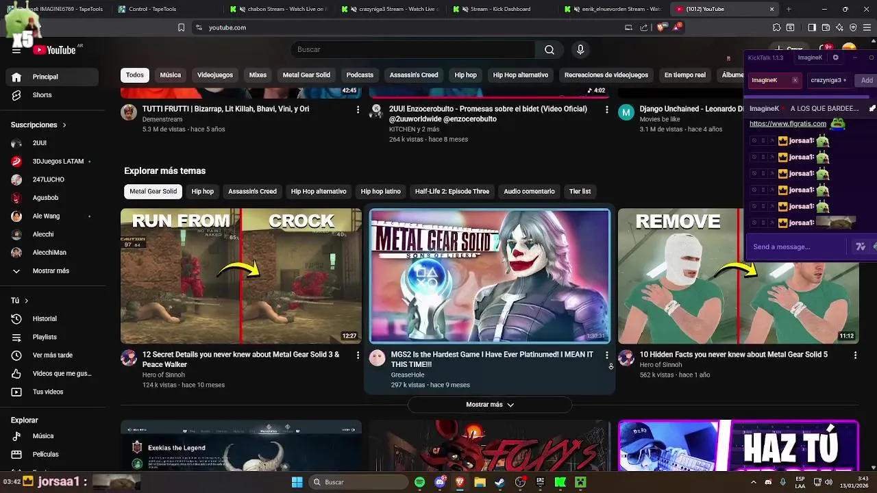Select the Música filter chip
The image size is (877, 493).
pyautogui.click(x=171, y=75)
